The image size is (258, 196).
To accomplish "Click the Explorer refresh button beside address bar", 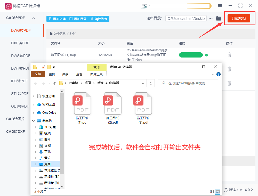I will [151, 83].
